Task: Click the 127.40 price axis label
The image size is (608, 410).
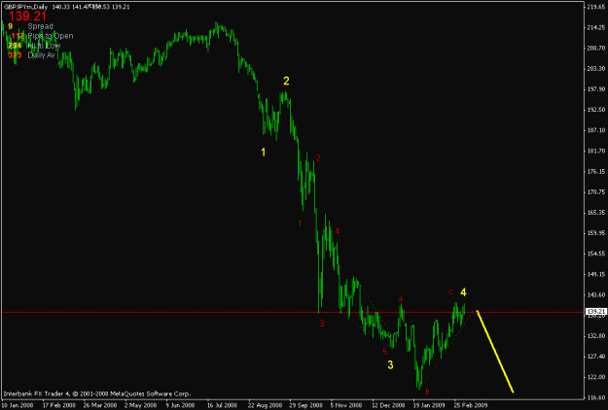Action: pos(596,357)
